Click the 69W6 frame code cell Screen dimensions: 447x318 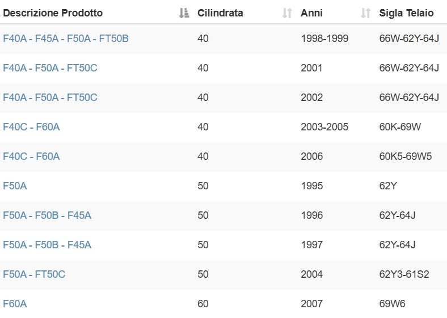coord(393,304)
